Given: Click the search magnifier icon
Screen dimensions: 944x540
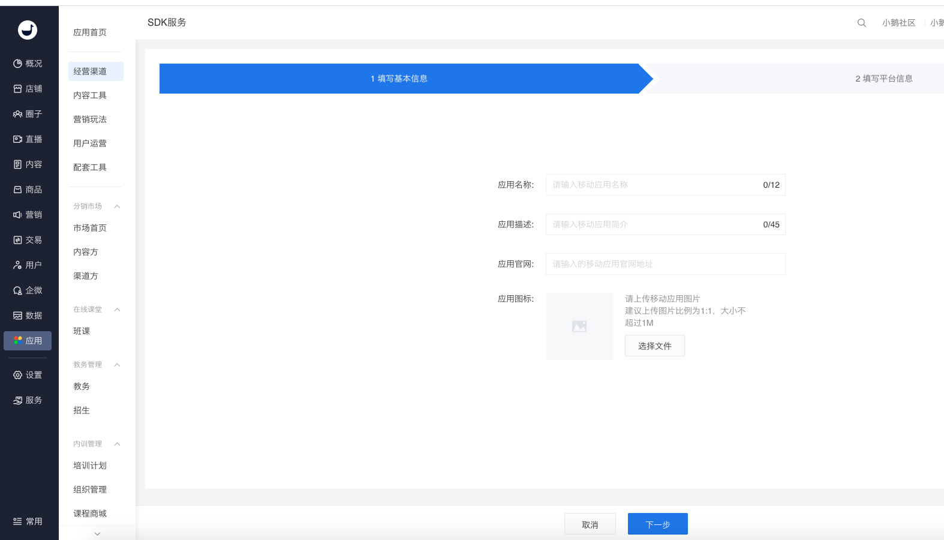Looking at the screenshot, I should [862, 23].
